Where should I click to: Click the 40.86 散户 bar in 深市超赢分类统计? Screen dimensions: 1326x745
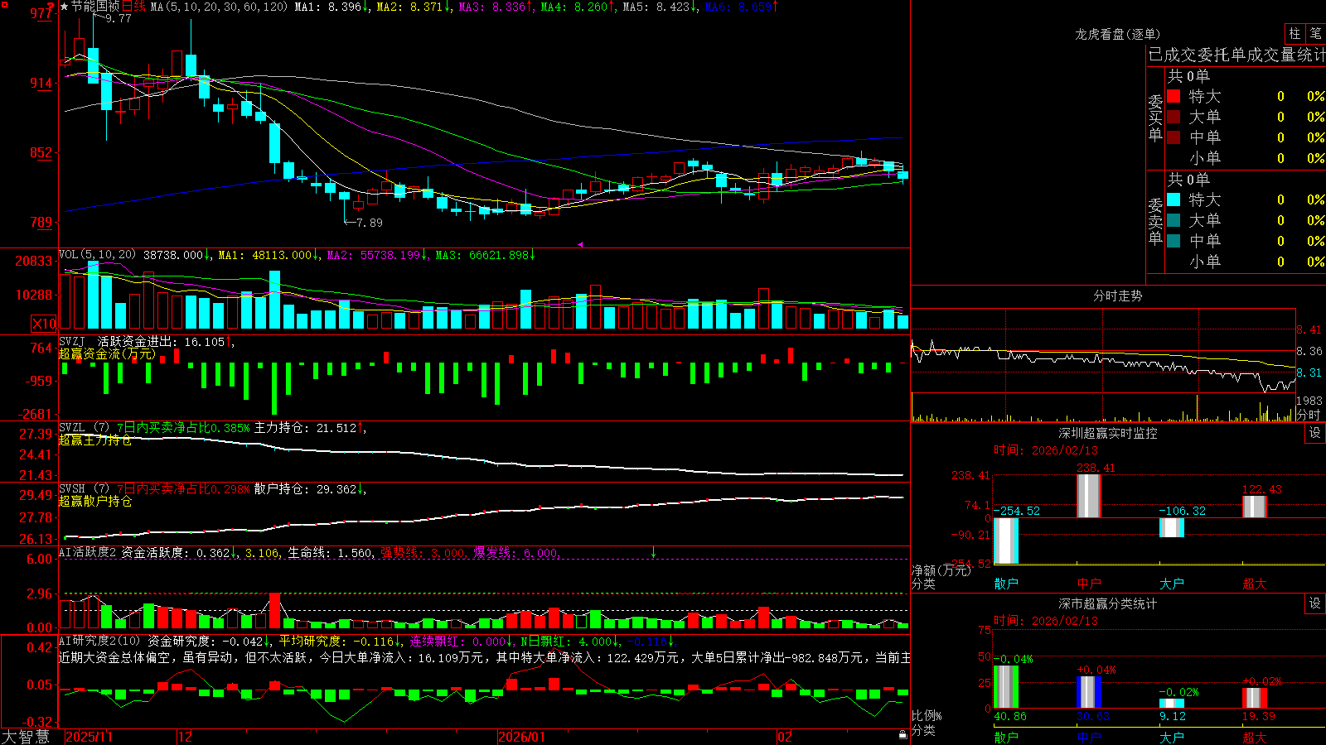(x=1006, y=687)
